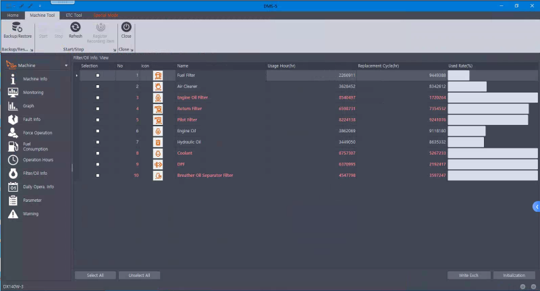Click the Select All button
The width and height of the screenshot is (540, 291).
(x=95, y=275)
